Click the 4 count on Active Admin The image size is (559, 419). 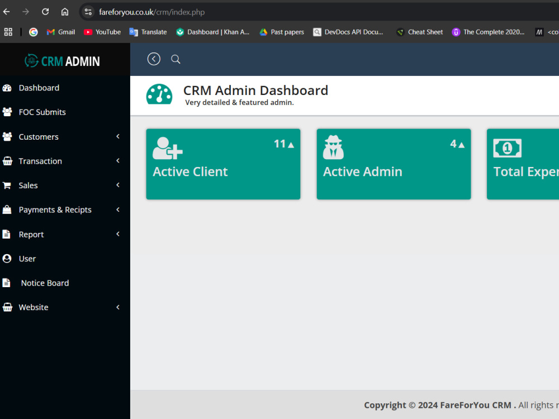click(x=453, y=144)
